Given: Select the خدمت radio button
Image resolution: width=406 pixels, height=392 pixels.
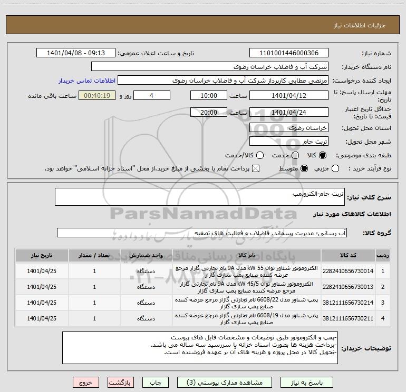Looking at the screenshot, I should (295, 155).
